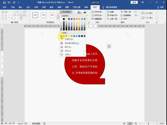Select the oval shape in the gallery
The image size is (167, 125).
18,12
